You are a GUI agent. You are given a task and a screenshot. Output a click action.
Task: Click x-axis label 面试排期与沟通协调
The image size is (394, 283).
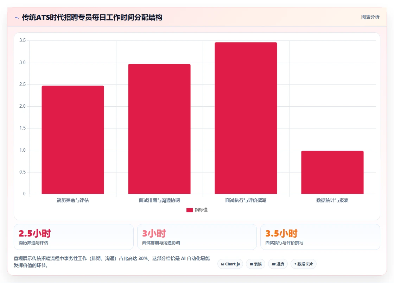pos(159,200)
